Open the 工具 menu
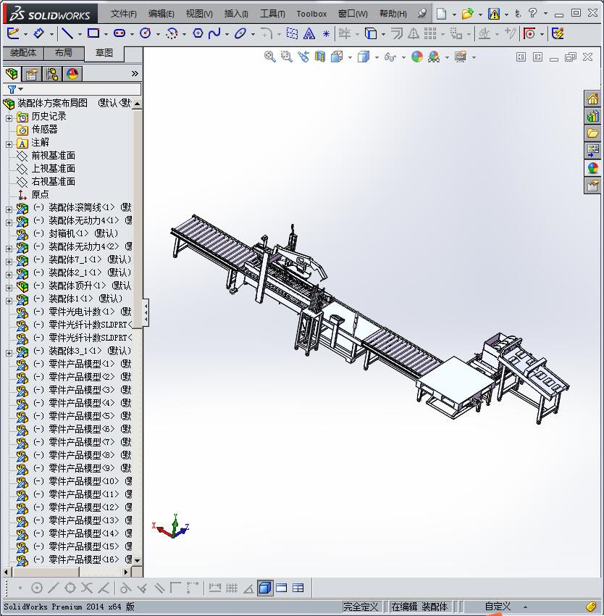604x616 pixels. [x=272, y=13]
